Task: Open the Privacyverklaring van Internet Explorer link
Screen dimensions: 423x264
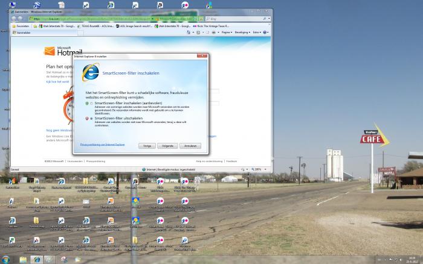Action: tap(103, 145)
